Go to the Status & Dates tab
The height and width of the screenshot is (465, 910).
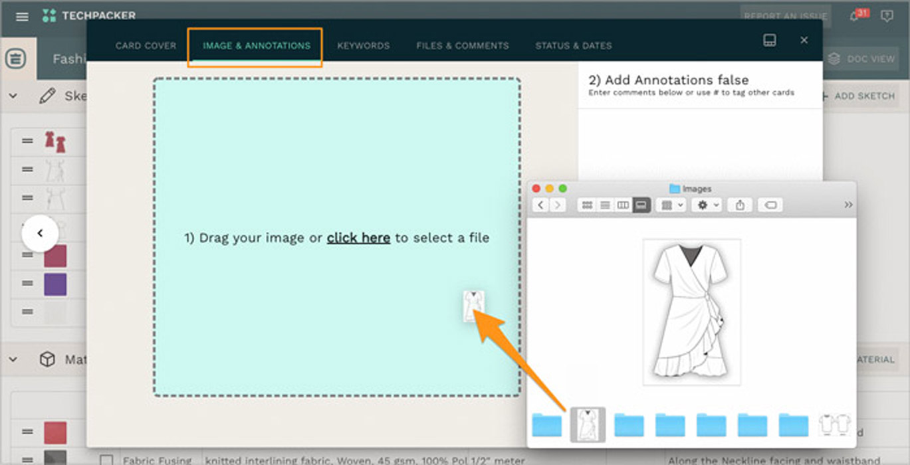(574, 46)
